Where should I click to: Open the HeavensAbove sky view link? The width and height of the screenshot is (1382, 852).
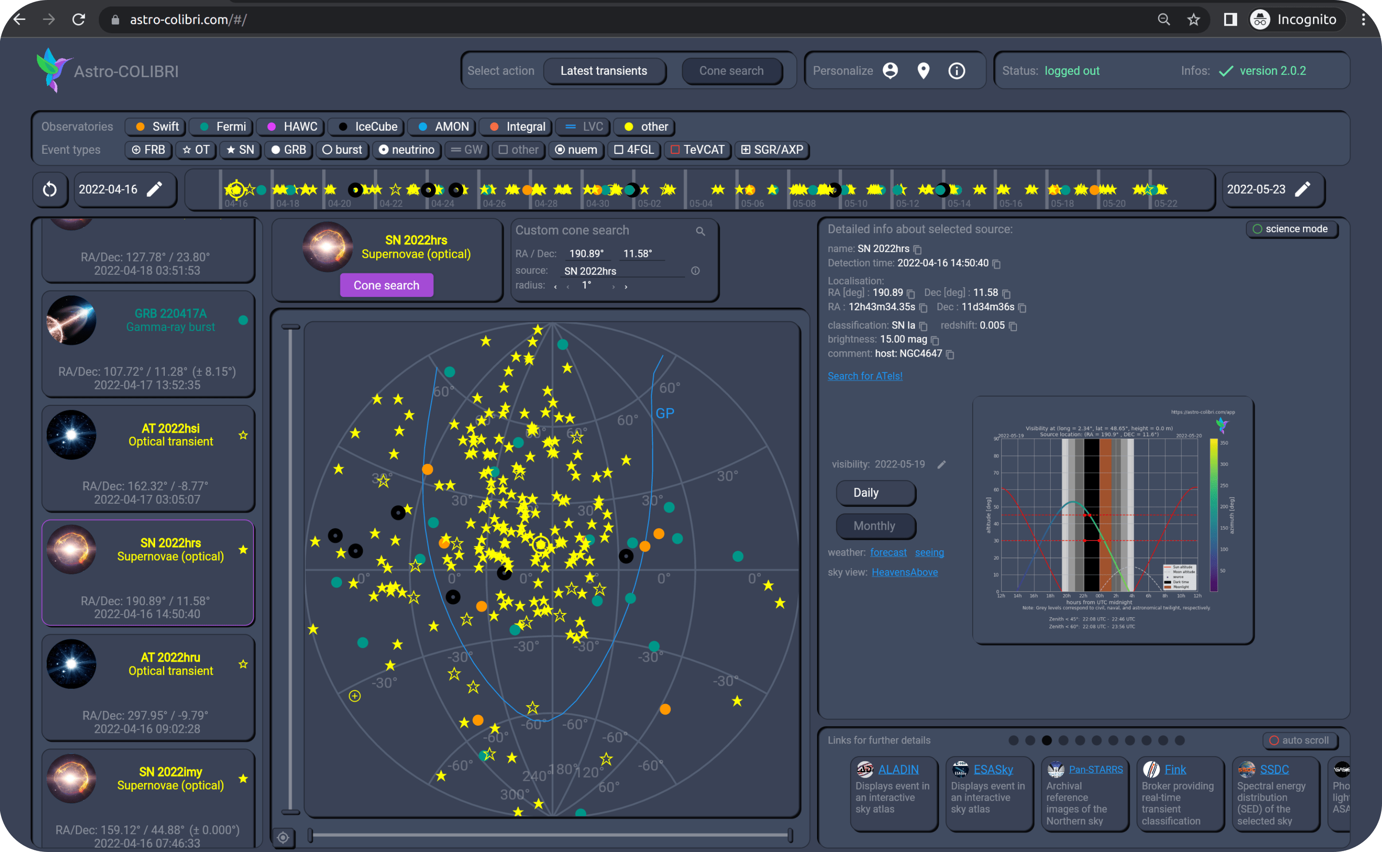pos(905,572)
